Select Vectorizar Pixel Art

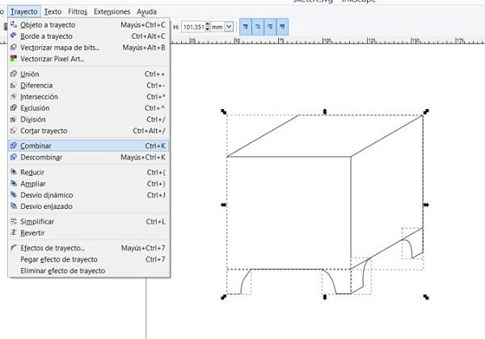(x=89, y=59)
